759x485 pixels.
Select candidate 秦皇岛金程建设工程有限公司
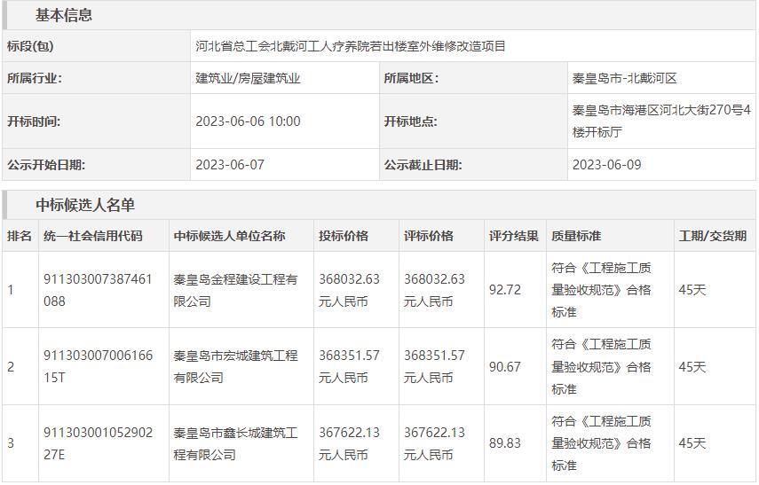point(235,290)
